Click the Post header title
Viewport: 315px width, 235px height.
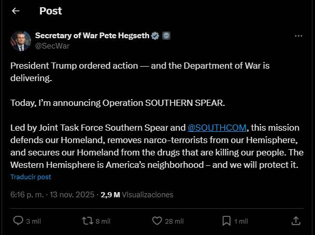tap(50, 11)
